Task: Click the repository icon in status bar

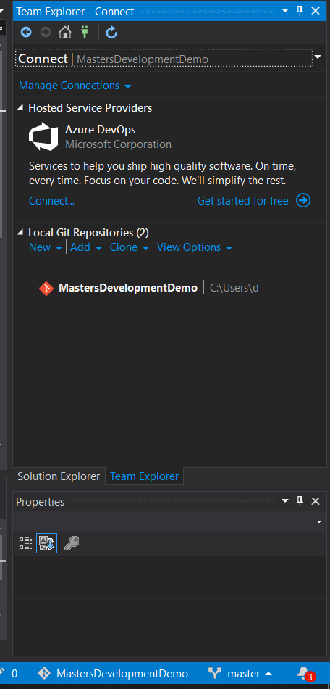Action: (x=44, y=674)
